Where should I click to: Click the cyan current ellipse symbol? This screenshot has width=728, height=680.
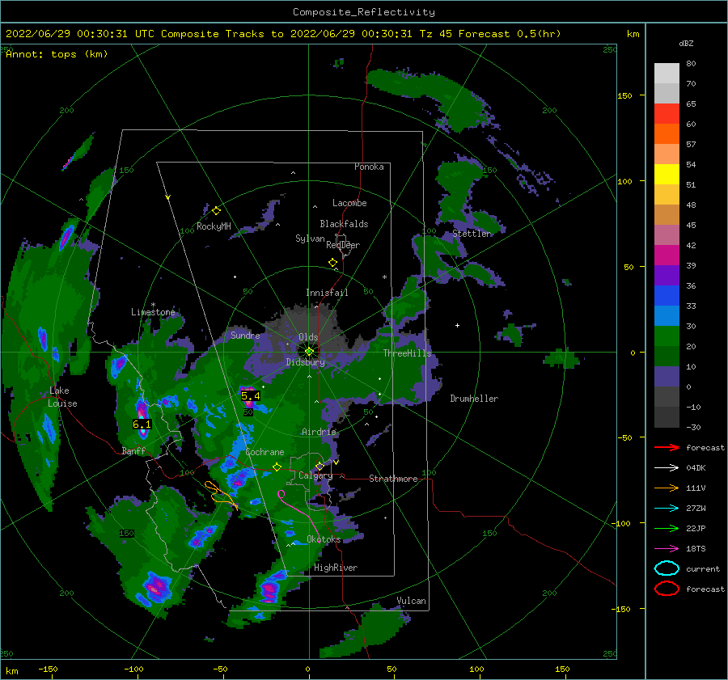667,568
